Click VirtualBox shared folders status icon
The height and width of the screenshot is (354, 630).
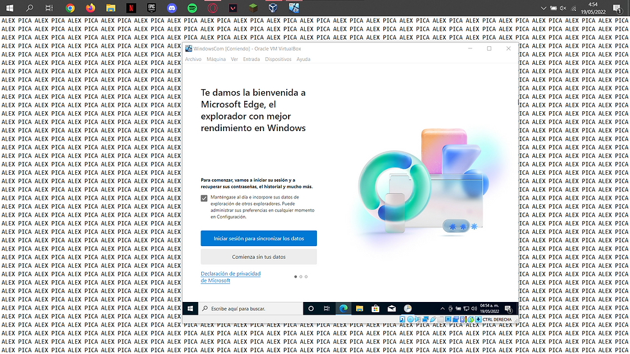(x=441, y=319)
